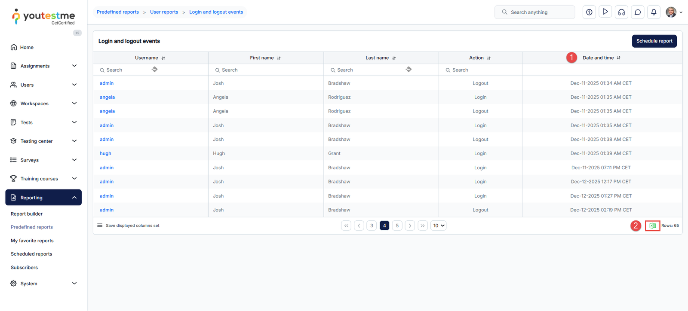The image size is (688, 311).
Task: Click the headset support icon
Action: tap(621, 12)
